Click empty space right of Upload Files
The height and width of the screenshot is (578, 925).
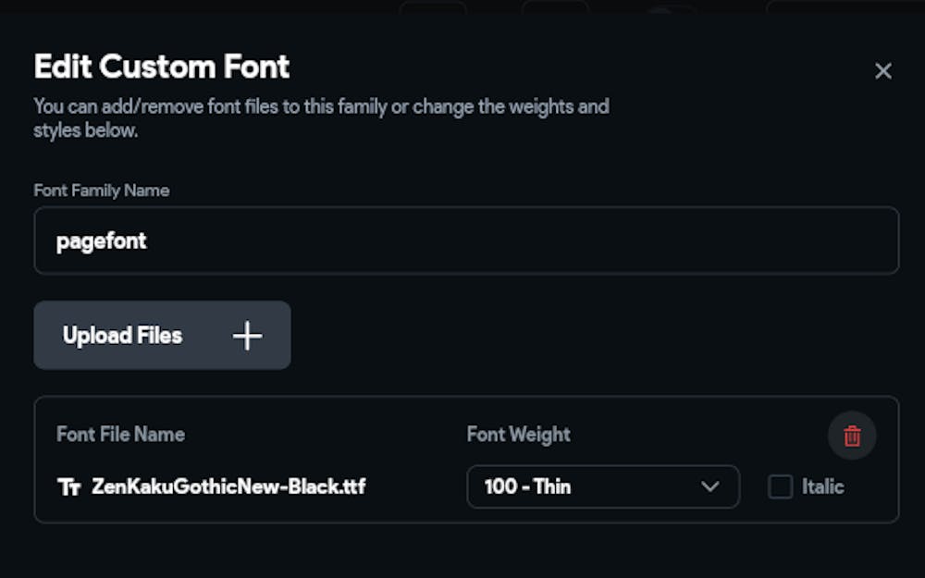pyautogui.click(x=592, y=336)
